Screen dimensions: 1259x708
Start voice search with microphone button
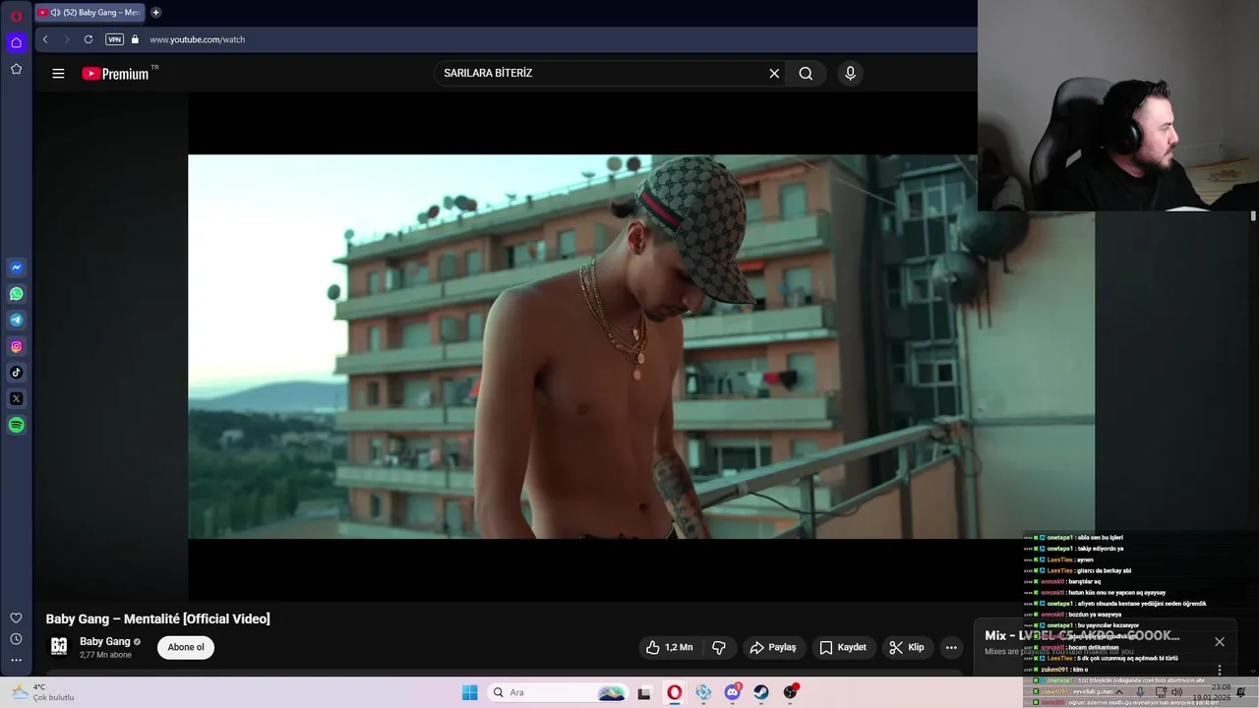coord(850,73)
